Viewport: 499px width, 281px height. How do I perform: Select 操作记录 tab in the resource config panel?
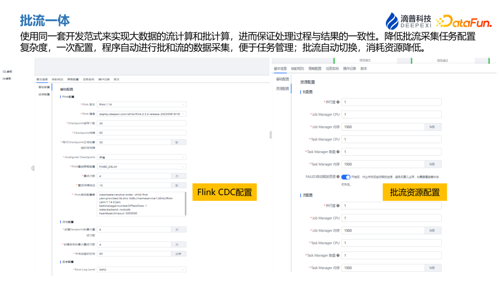(349, 68)
